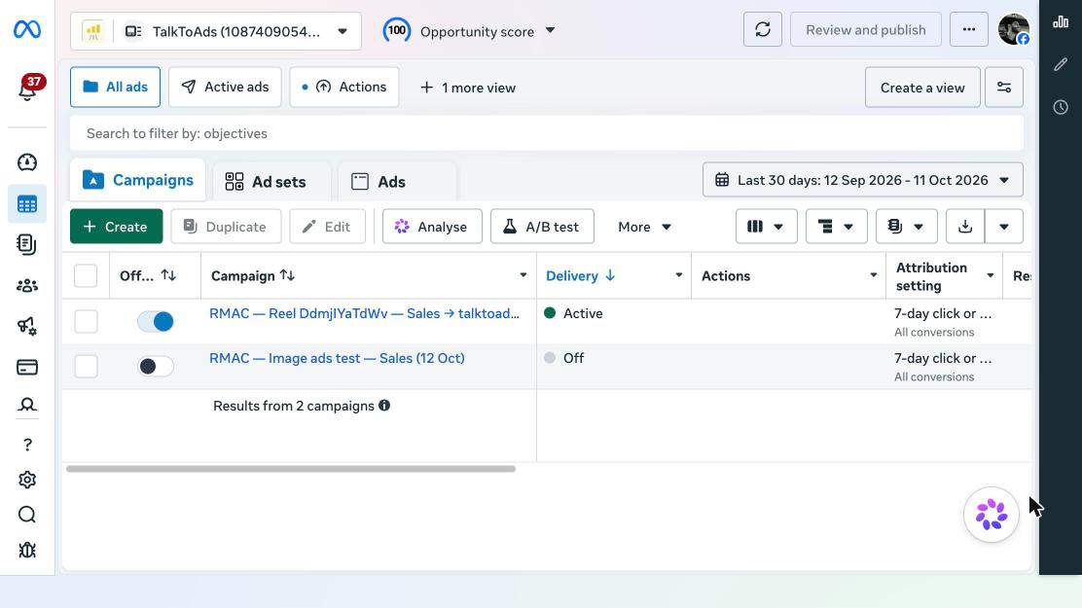
Task: Click the Analyse button
Action: click(432, 227)
